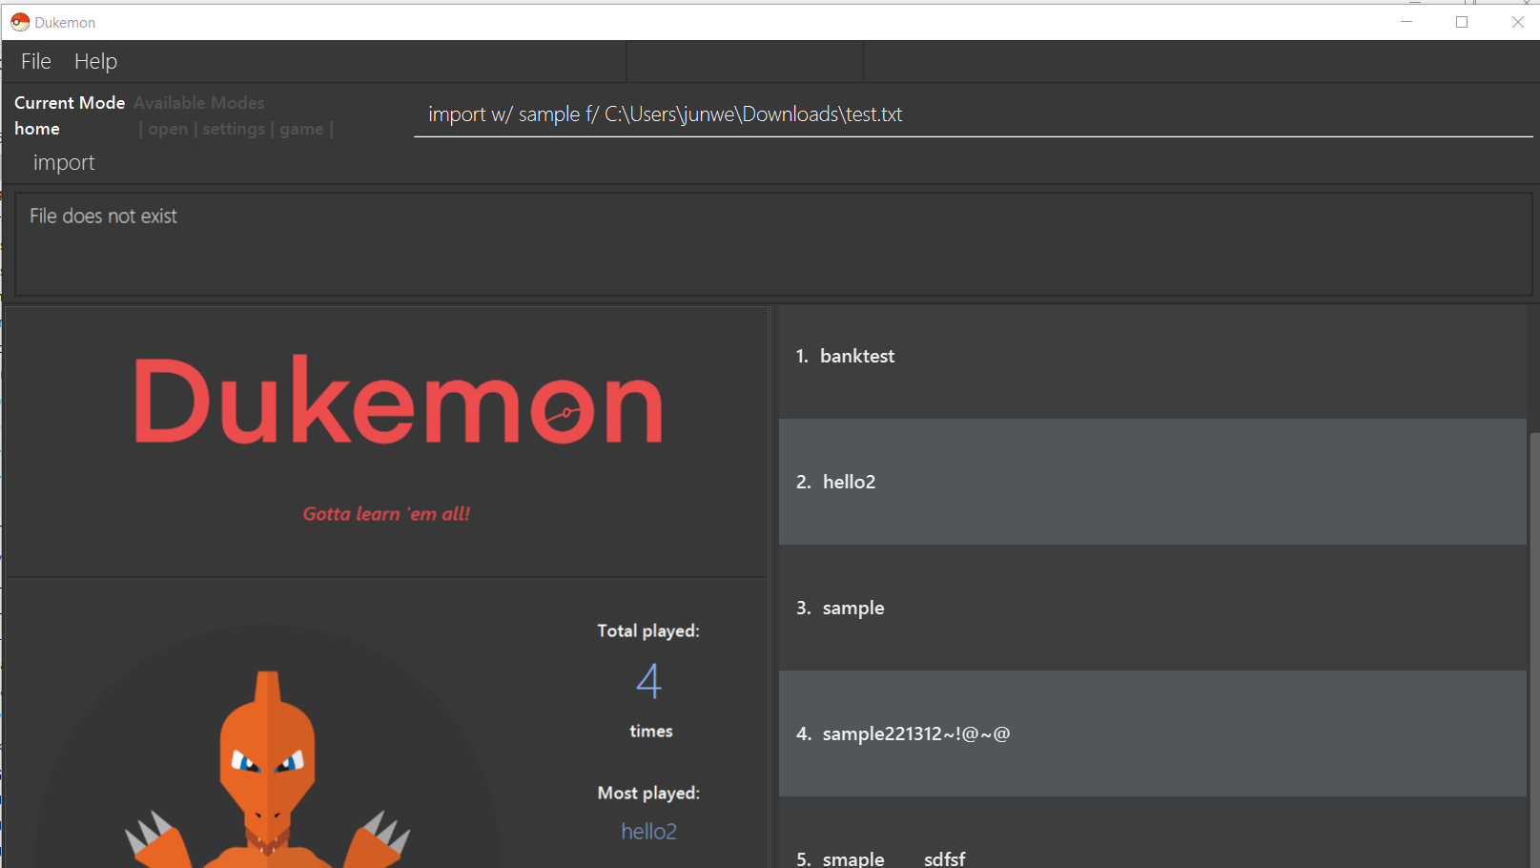Select the sample221312~!@~@ word bank
The height and width of the screenshot is (868, 1540).
[x=1153, y=734]
